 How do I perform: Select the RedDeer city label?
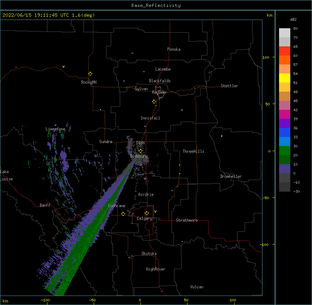(x=159, y=92)
